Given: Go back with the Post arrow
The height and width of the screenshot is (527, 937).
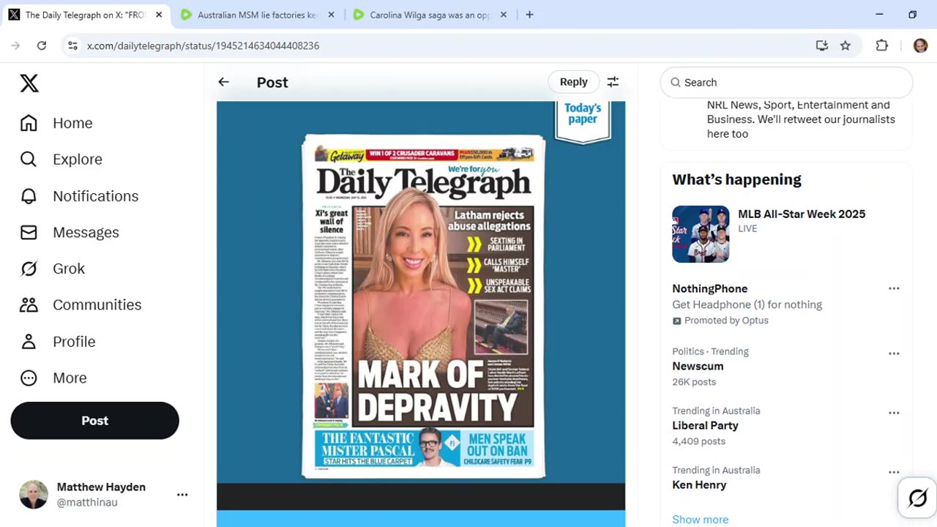Looking at the screenshot, I should pos(224,82).
